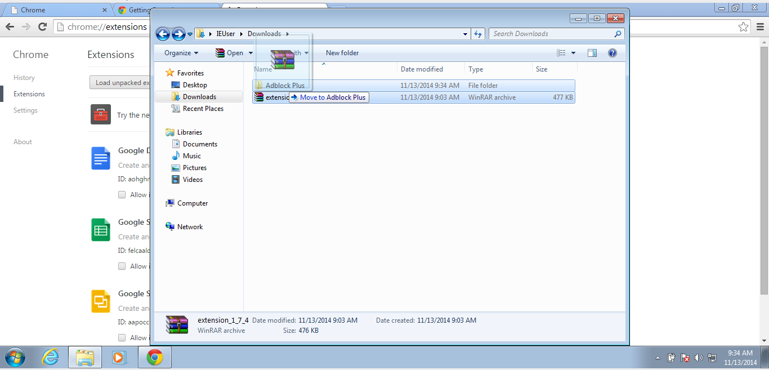This screenshot has height=370, width=769.
Task: Click the volume speaker tray icon
Action: click(x=699, y=358)
